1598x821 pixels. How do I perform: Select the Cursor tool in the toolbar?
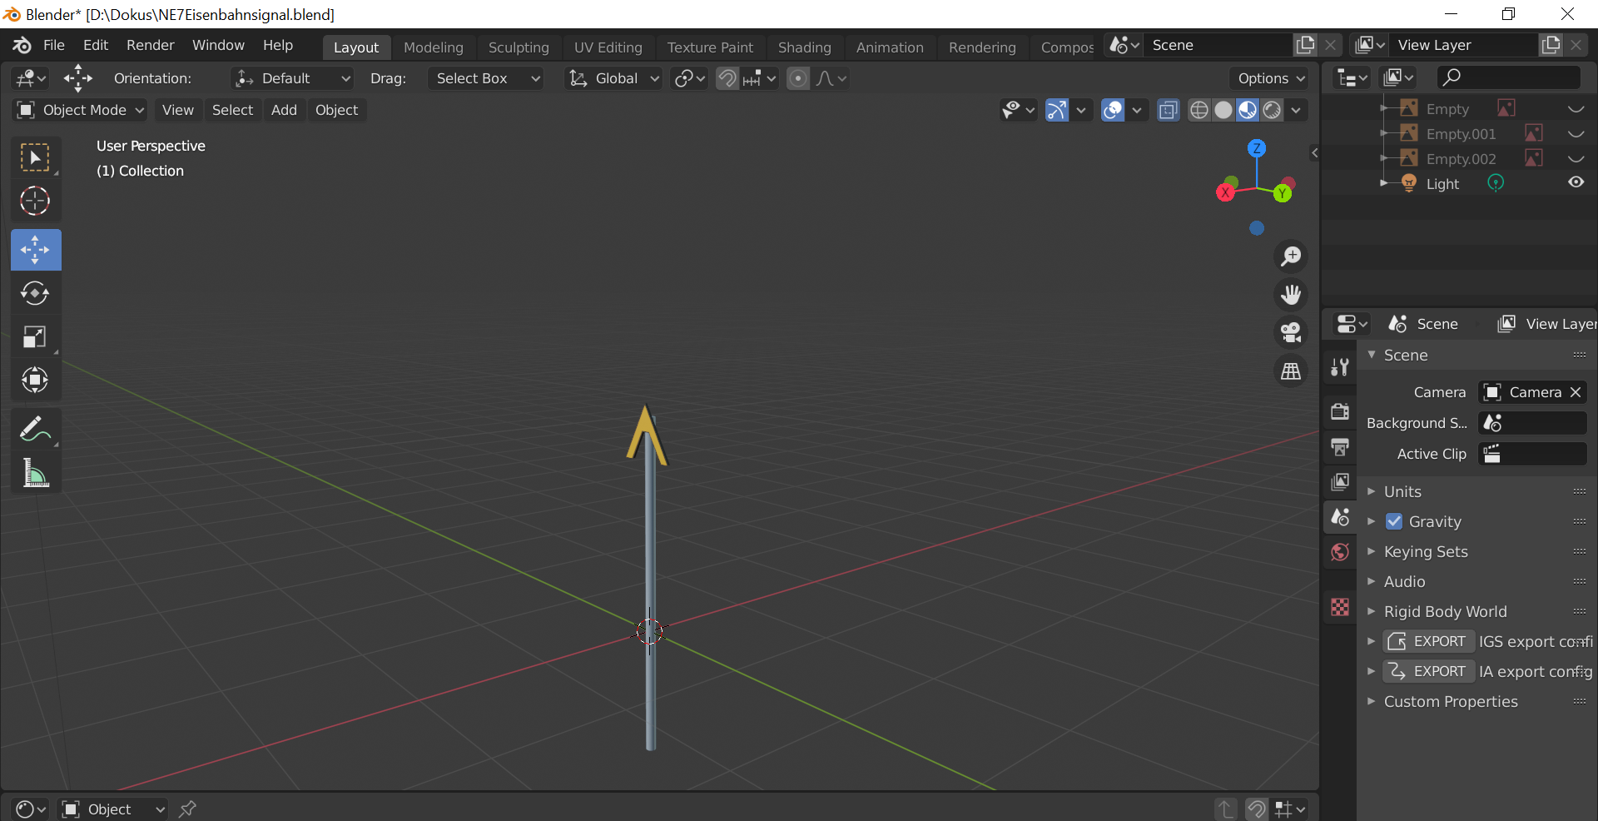(x=35, y=201)
